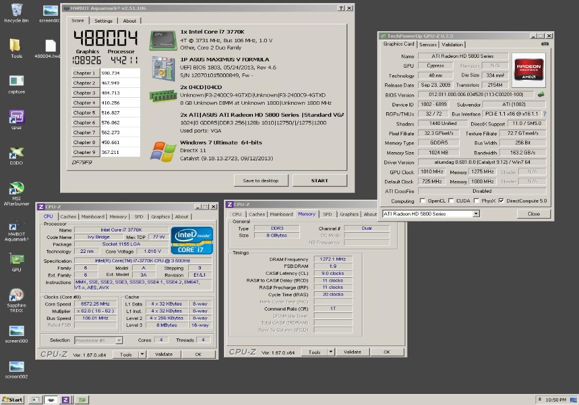Click the 488004 total score display

tap(105, 38)
